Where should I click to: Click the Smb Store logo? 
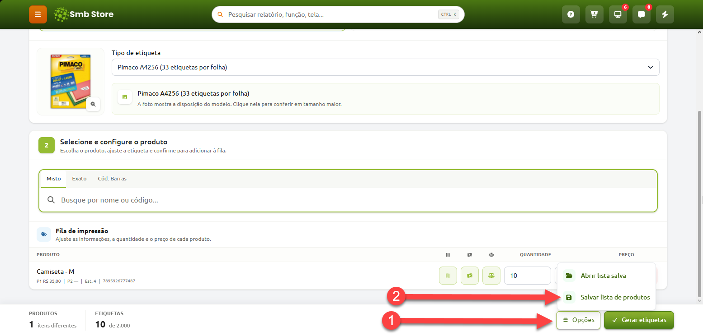84,14
